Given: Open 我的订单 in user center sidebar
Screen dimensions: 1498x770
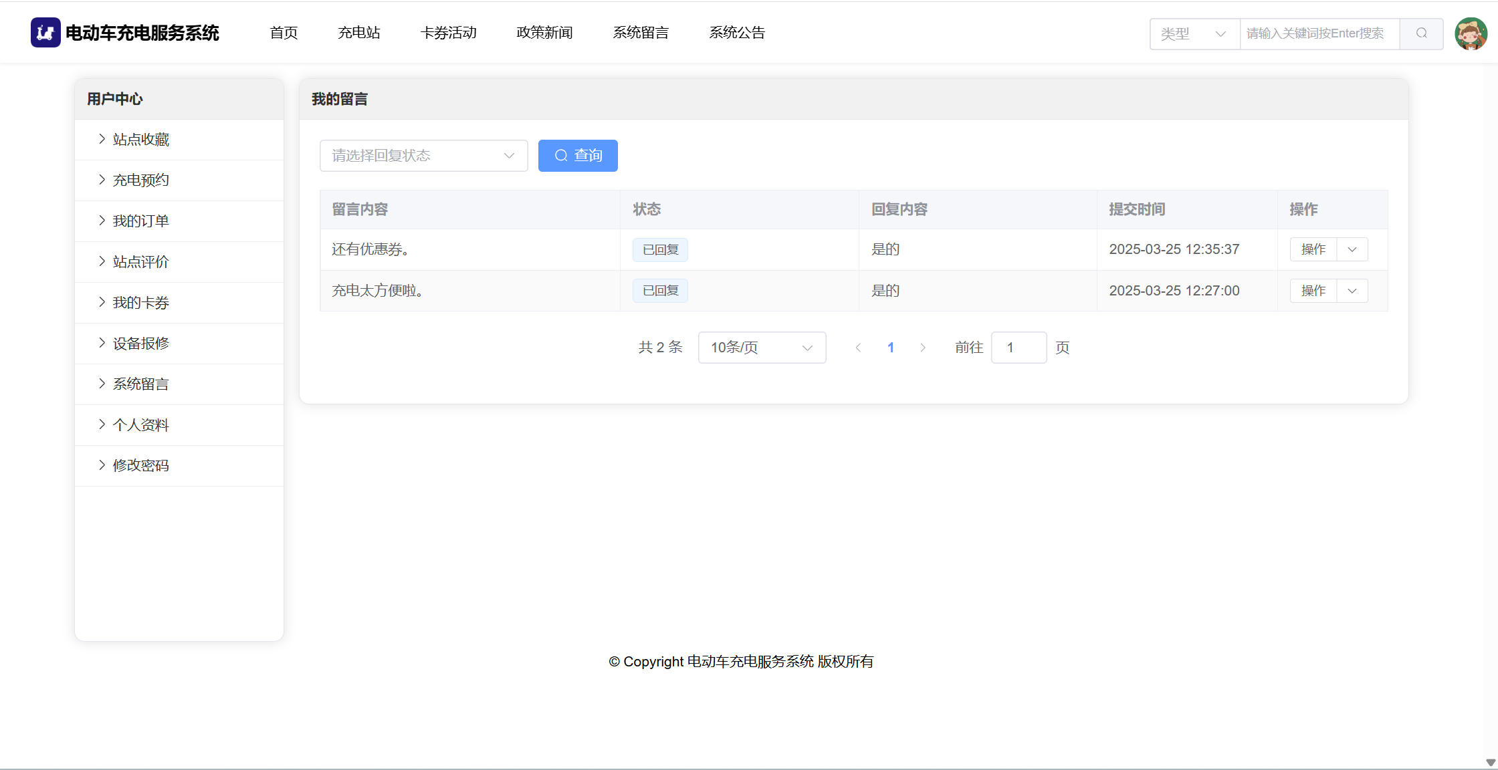Looking at the screenshot, I should pos(140,221).
